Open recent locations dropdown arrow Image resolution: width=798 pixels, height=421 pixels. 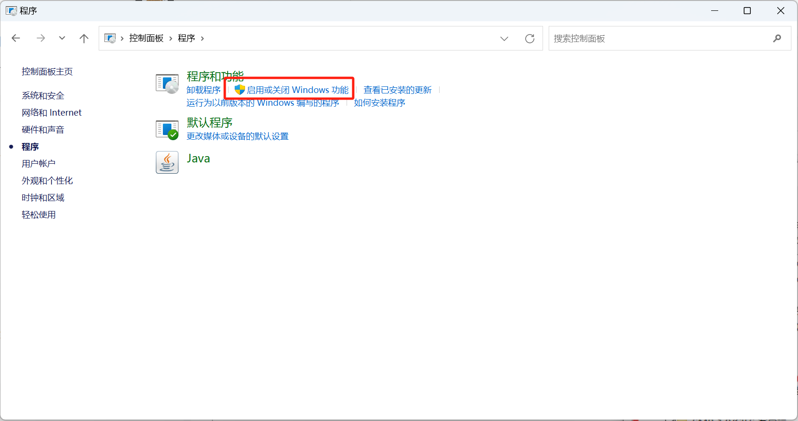point(62,38)
